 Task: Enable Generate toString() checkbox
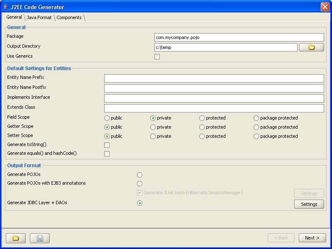(107, 145)
